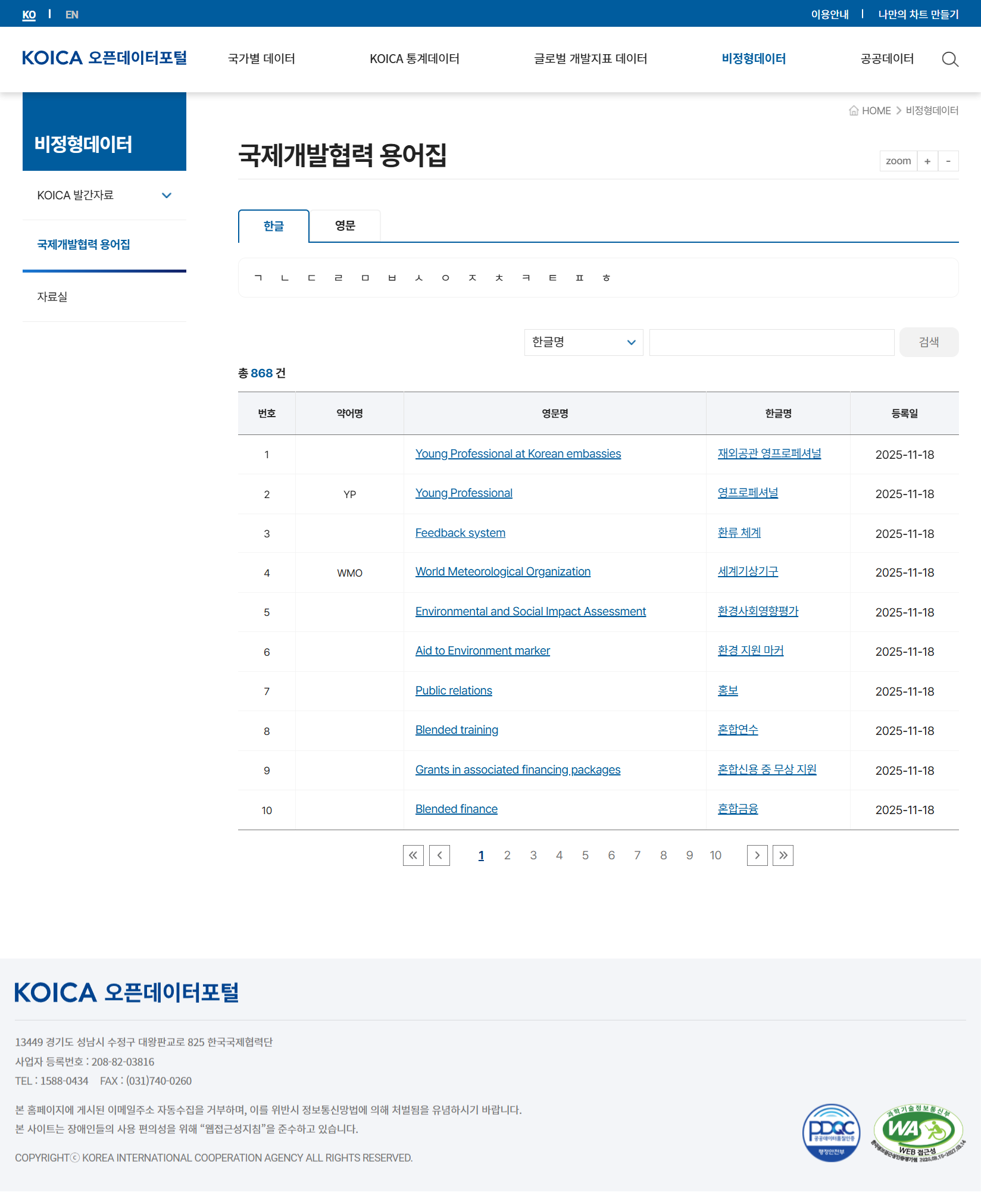Click the zoom in plus button

tap(927, 161)
